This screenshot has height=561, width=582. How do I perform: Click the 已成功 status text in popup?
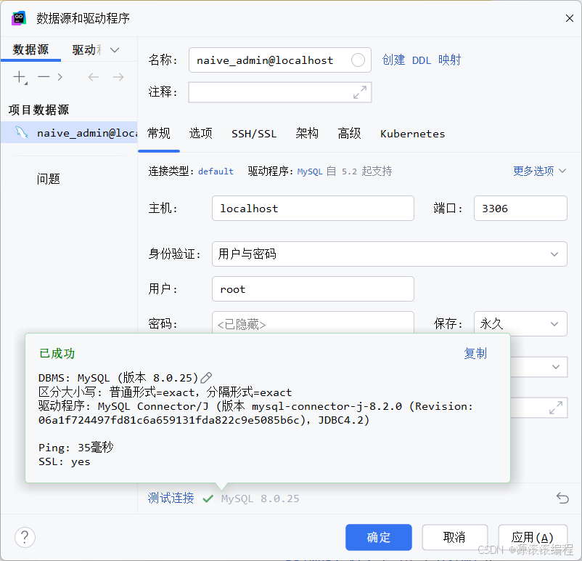57,353
